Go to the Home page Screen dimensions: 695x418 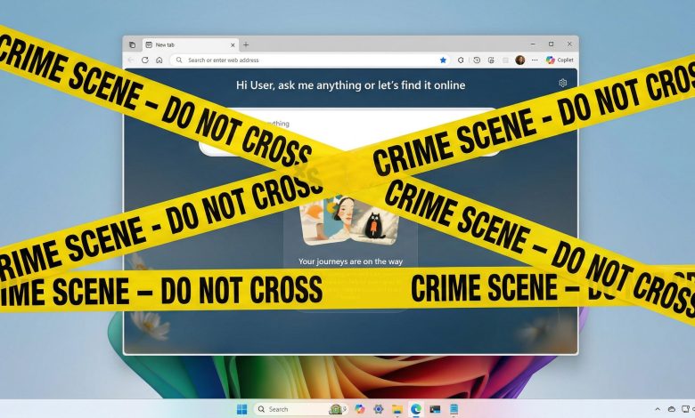pos(159,60)
